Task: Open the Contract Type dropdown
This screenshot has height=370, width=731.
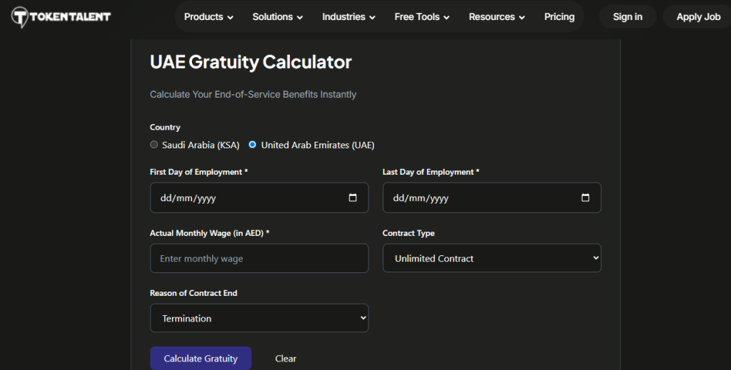Action: pyautogui.click(x=492, y=258)
